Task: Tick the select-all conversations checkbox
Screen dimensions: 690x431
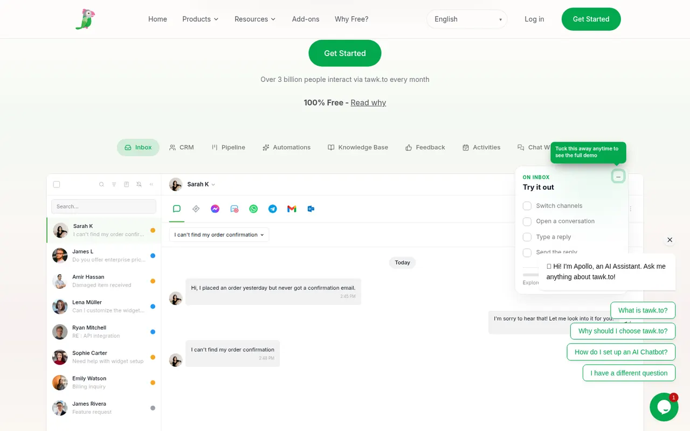Action: click(57, 184)
